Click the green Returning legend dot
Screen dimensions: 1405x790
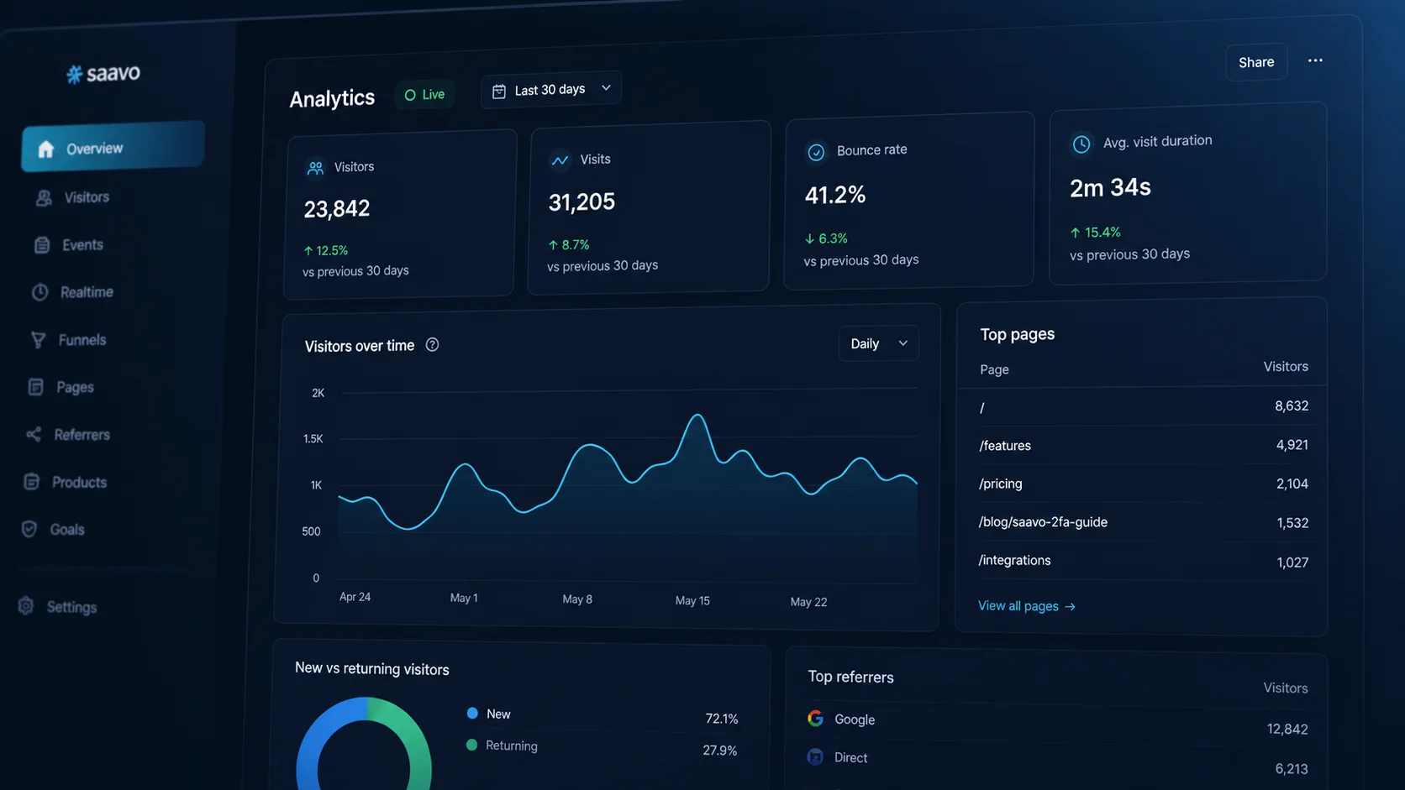(471, 745)
